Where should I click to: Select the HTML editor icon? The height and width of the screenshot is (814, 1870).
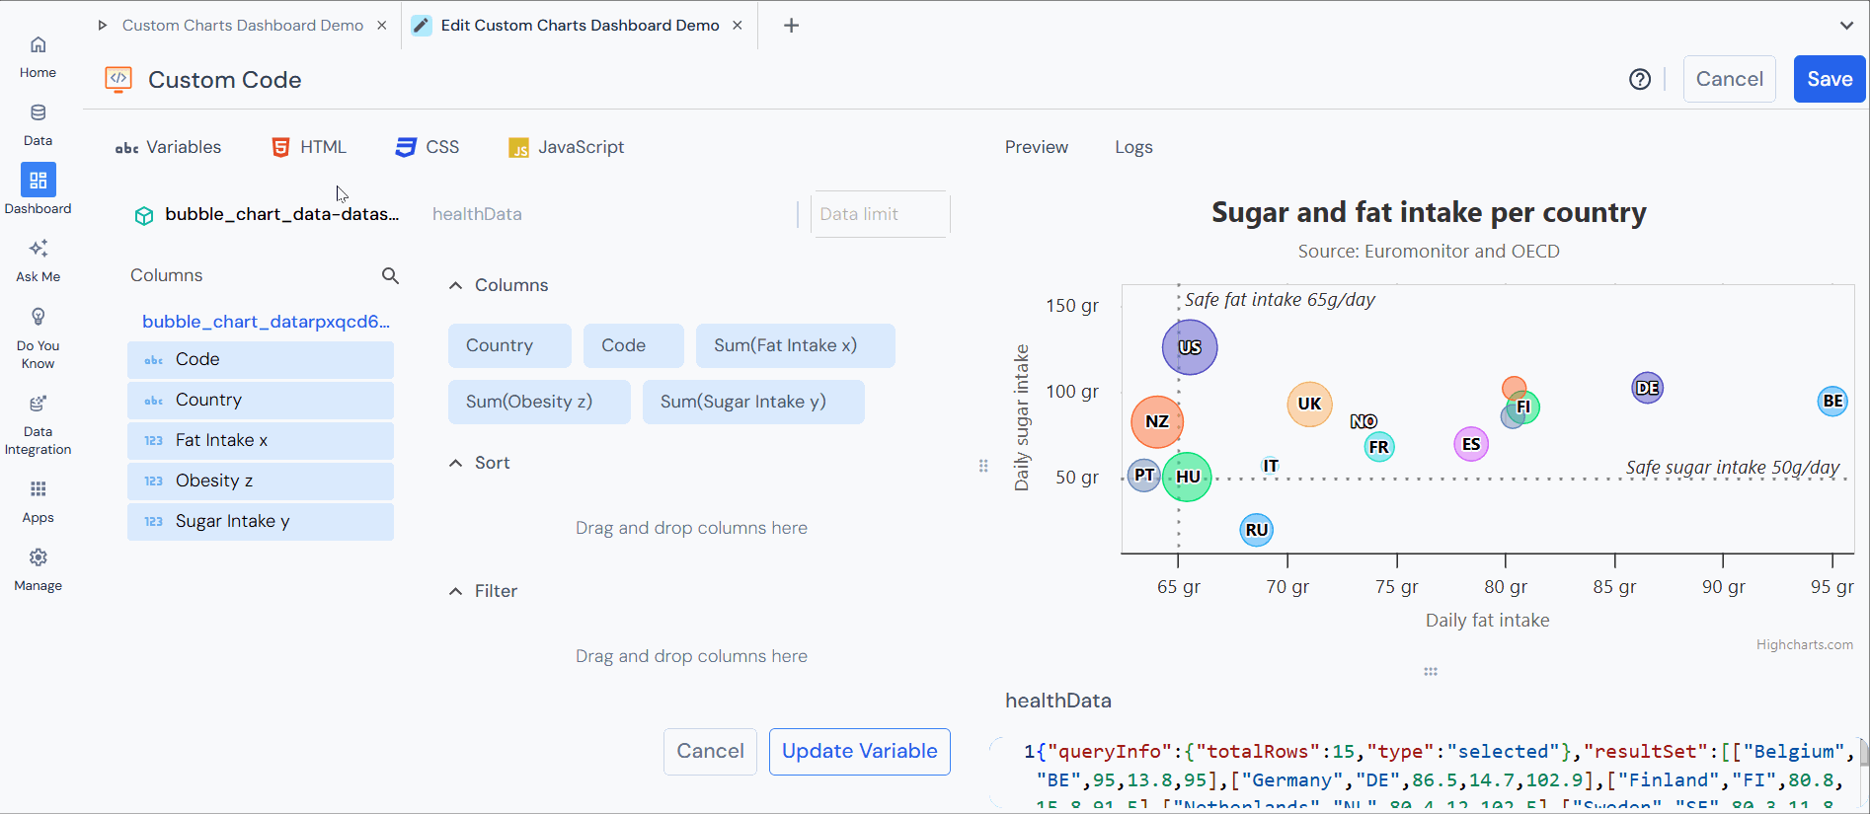pyautogui.click(x=281, y=146)
